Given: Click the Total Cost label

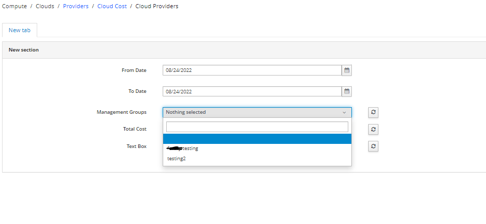Looking at the screenshot, I should coord(135,129).
